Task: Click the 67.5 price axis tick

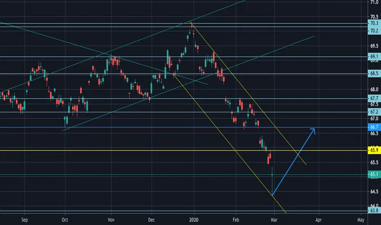Action: point(374,104)
